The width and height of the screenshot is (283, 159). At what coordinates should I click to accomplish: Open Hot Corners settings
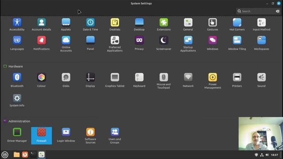click(x=237, y=25)
